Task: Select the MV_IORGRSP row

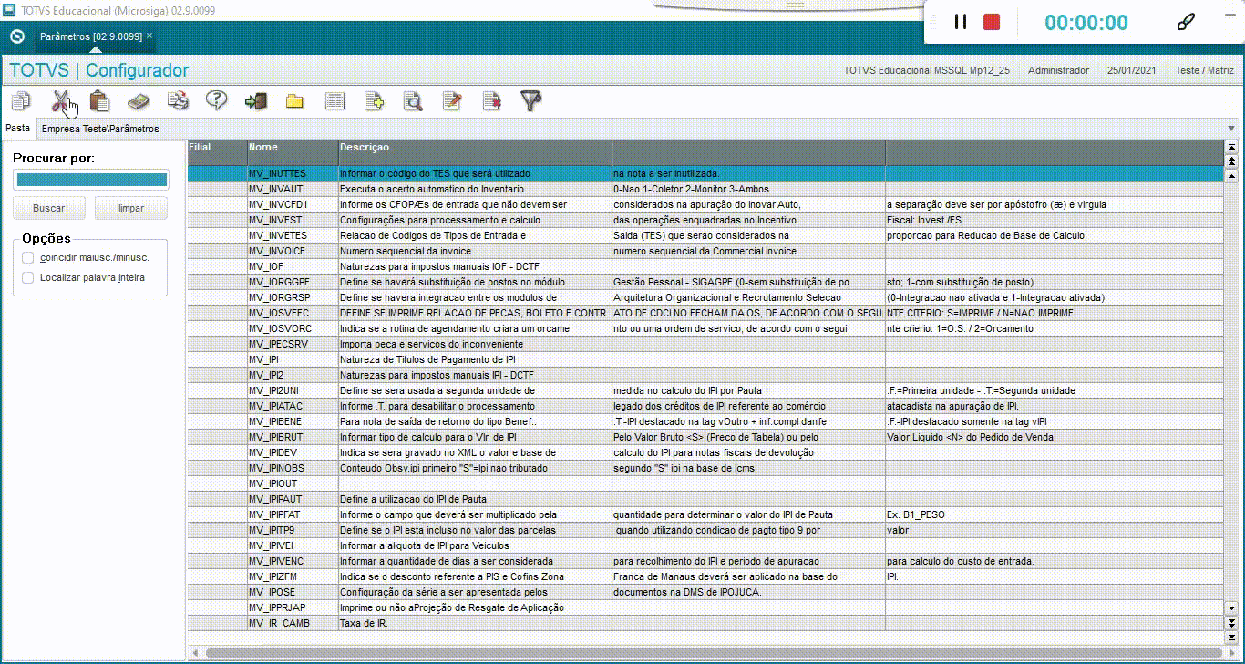Action: 705,297
